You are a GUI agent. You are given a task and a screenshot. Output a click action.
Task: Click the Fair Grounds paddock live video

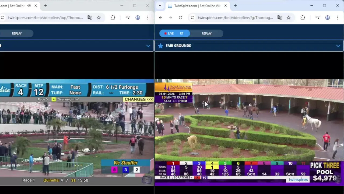tap(249, 132)
